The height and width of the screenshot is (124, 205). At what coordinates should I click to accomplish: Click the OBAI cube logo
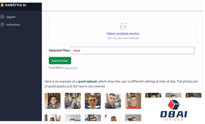(x=174, y=105)
